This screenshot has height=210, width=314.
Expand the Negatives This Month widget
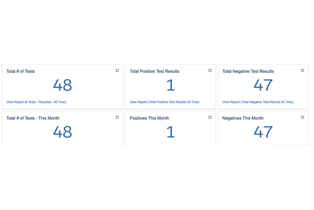pos(302,117)
